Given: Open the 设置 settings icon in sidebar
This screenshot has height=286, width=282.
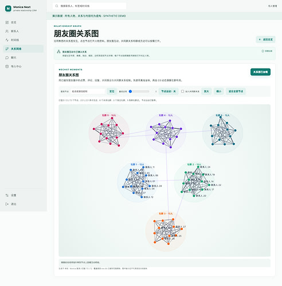Looking at the screenshot, I should click(7, 195).
